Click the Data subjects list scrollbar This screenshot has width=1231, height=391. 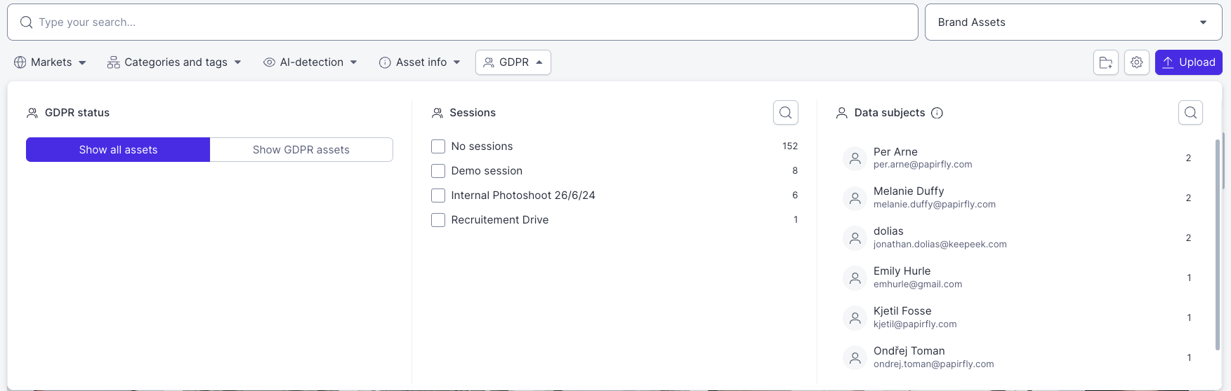click(1218, 245)
